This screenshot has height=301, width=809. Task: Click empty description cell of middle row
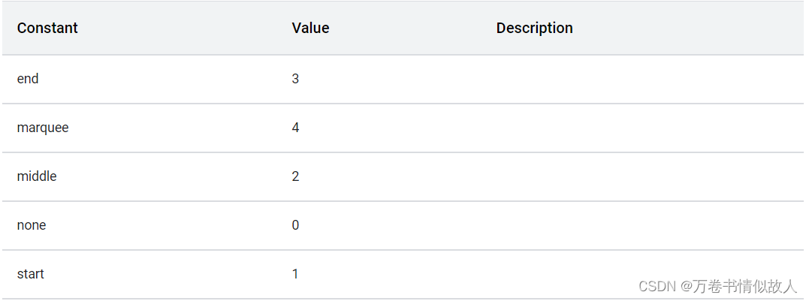click(x=649, y=176)
